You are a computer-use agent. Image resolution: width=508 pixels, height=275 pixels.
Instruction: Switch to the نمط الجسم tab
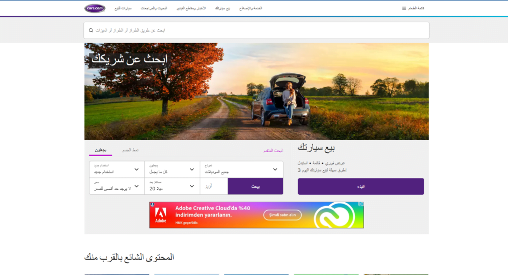[x=130, y=150]
